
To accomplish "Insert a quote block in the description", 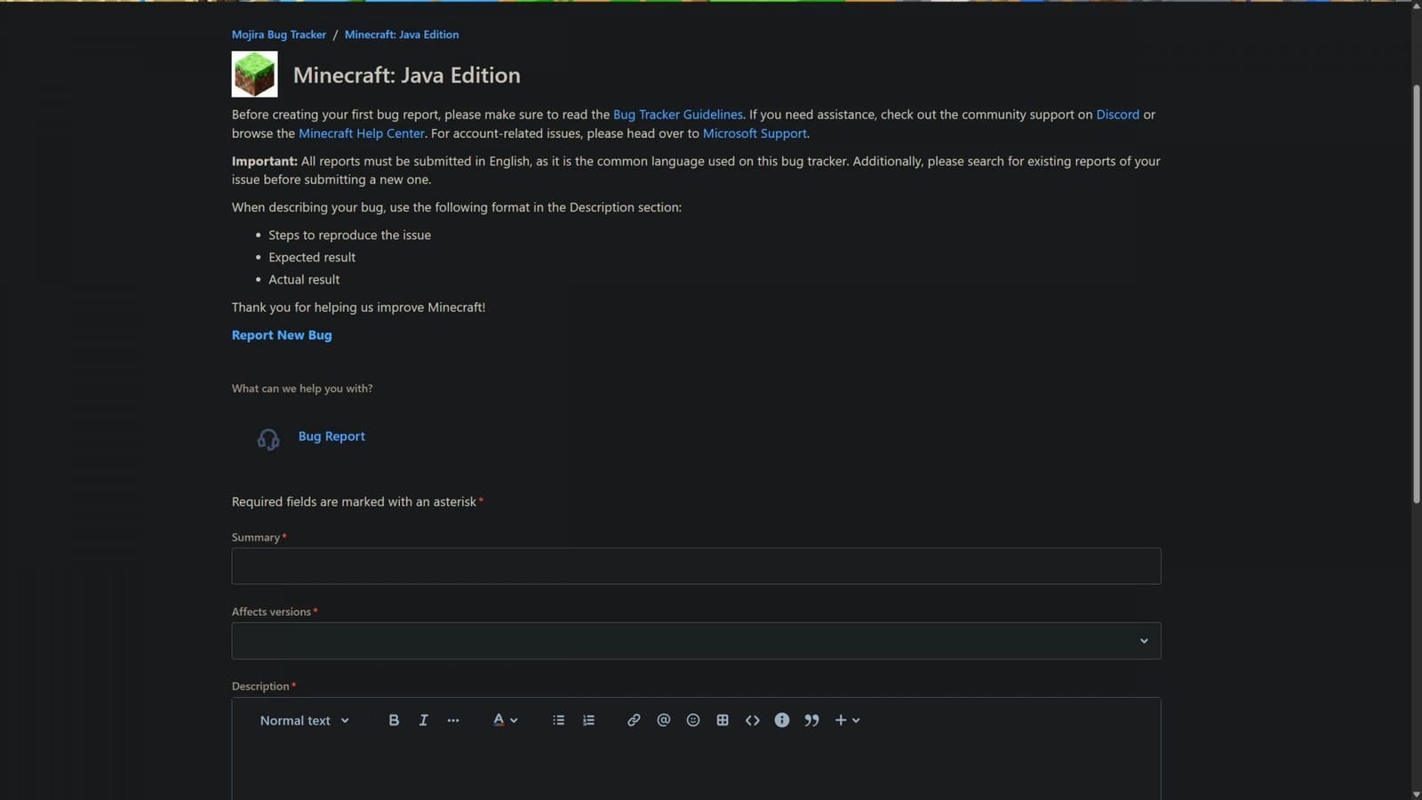I will pos(811,720).
